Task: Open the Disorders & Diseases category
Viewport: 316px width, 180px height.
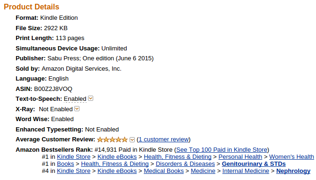Action: pos(185,164)
